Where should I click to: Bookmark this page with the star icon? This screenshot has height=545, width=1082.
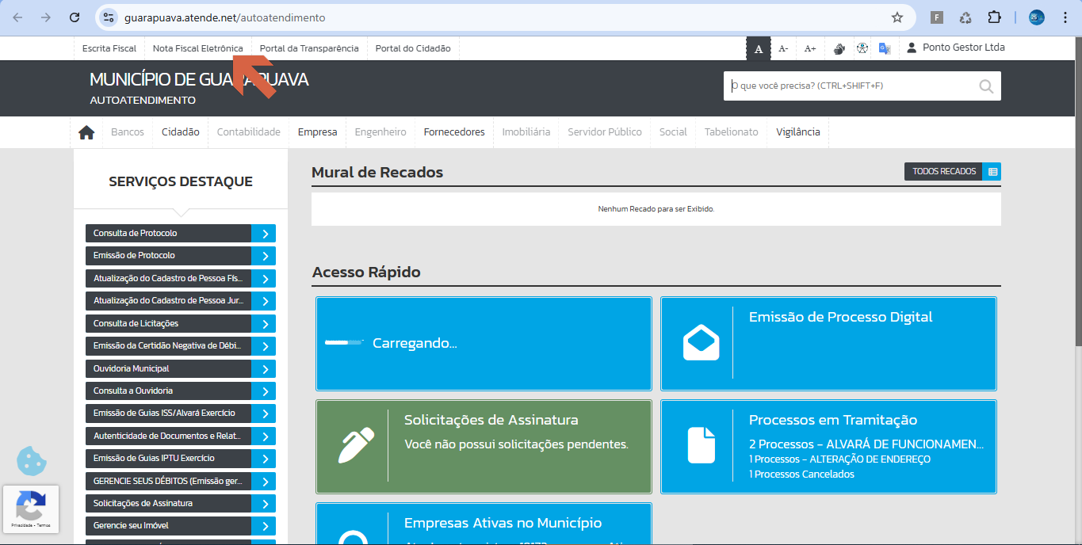point(897,17)
